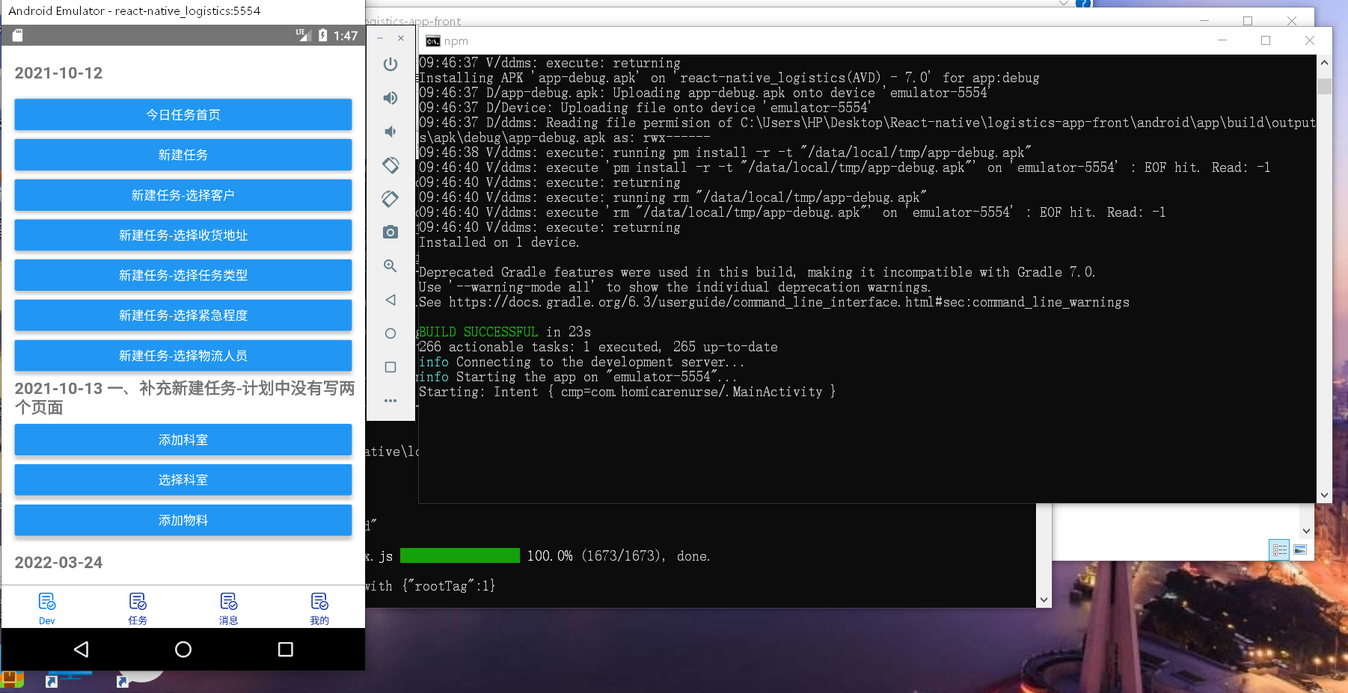Tap the Android Home circle button
1348x693 pixels.
tap(183, 649)
